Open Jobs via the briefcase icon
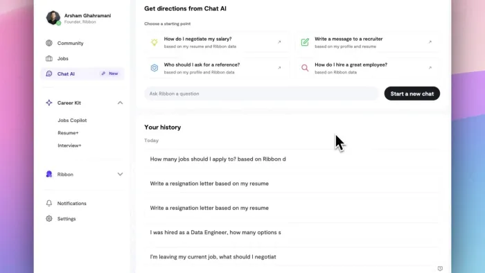This screenshot has height=273, width=485. [49, 58]
